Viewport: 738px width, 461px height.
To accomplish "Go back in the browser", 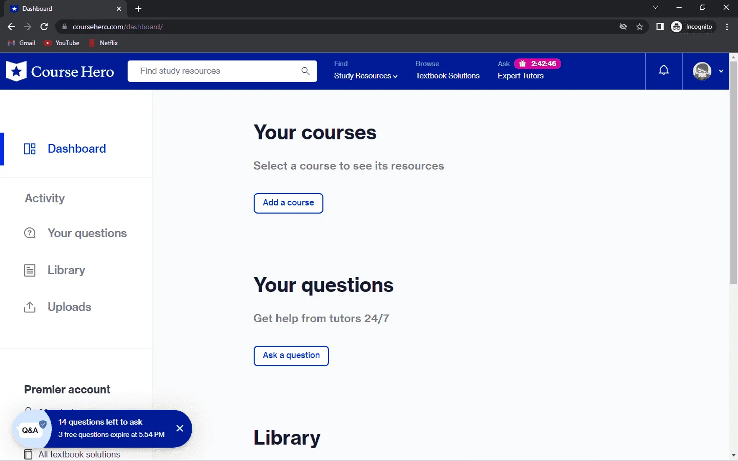I will (x=11, y=27).
